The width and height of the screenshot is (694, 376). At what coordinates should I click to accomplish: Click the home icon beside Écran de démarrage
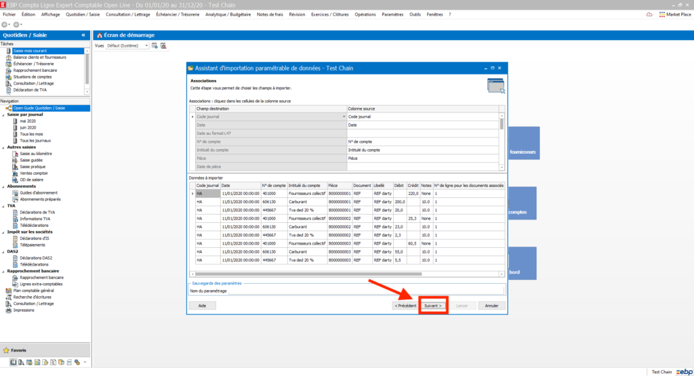click(99, 35)
